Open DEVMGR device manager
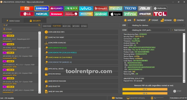 (166, 20)
